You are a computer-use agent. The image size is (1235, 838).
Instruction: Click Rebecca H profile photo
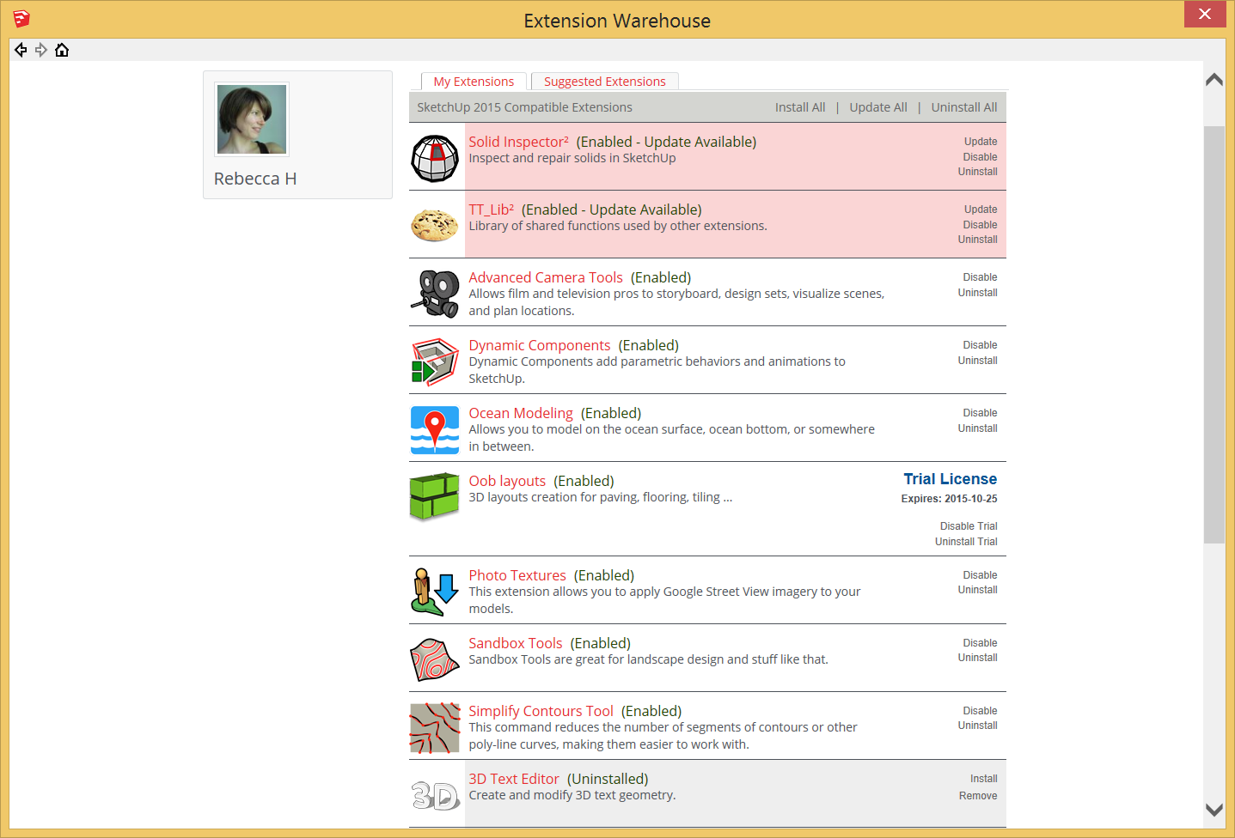coord(252,119)
